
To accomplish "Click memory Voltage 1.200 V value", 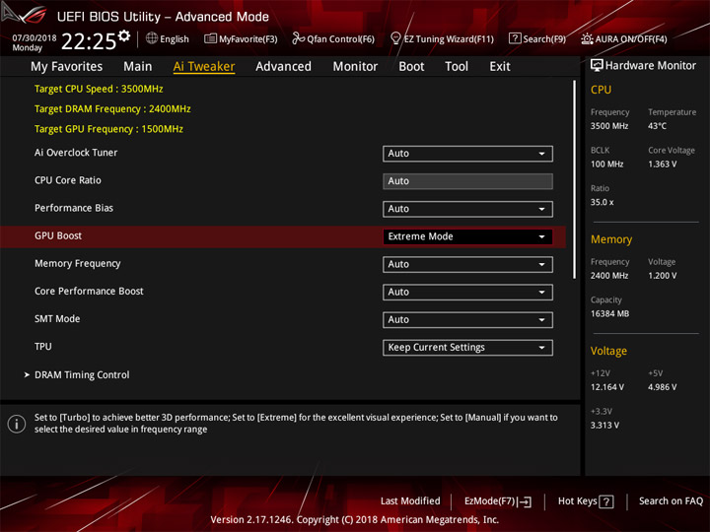I will [662, 276].
